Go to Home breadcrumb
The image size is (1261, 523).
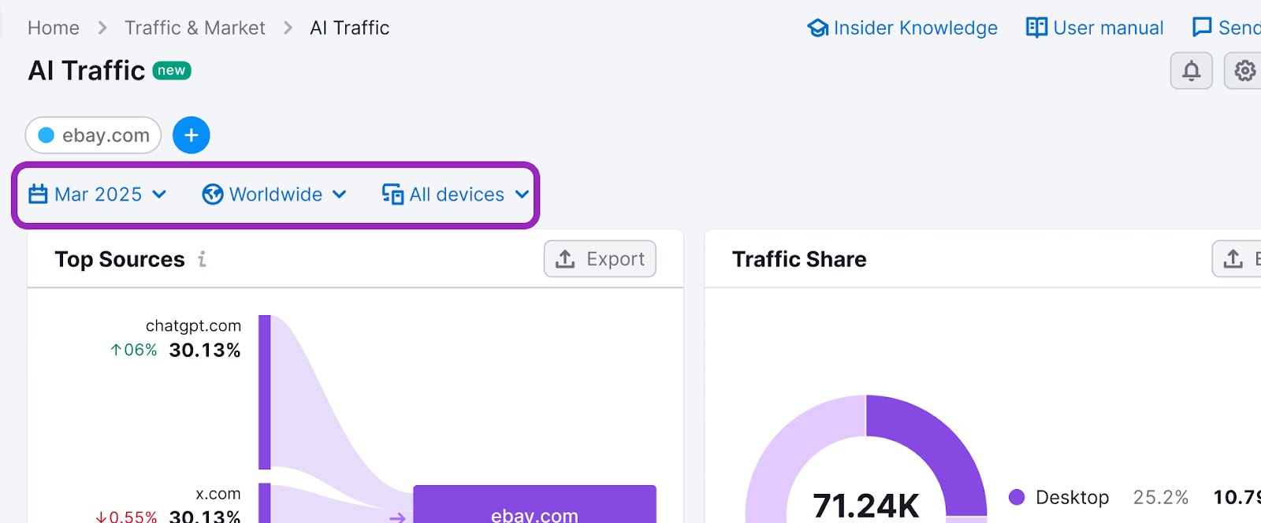[54, 28]
